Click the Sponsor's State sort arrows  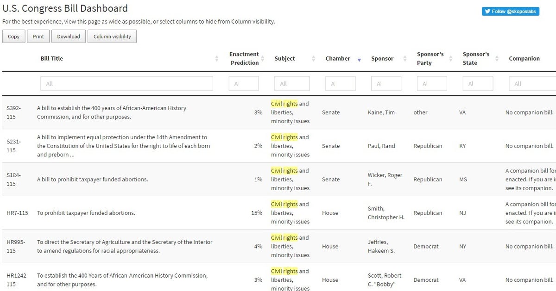[x=497, y=59]
